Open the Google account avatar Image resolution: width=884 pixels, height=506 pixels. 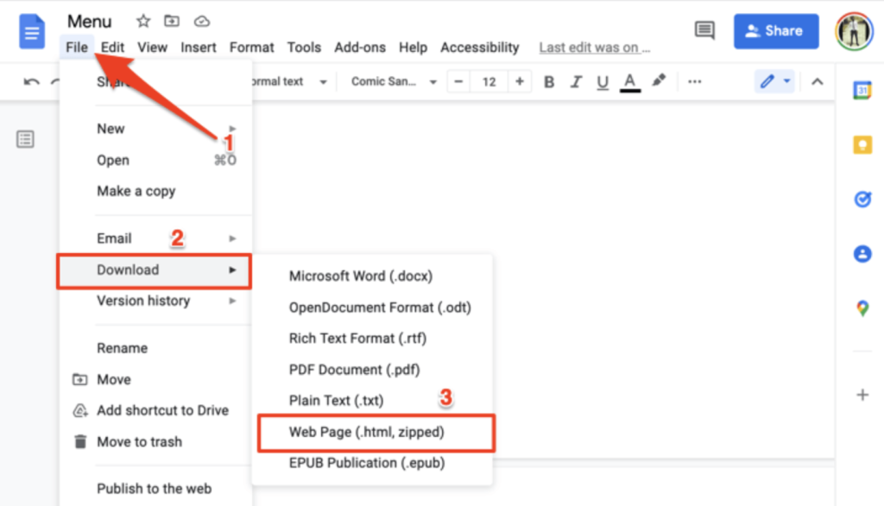coord(854,32)
